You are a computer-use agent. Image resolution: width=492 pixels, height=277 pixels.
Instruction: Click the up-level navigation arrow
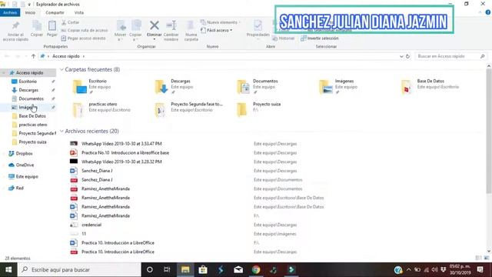(x=33, y=56)
